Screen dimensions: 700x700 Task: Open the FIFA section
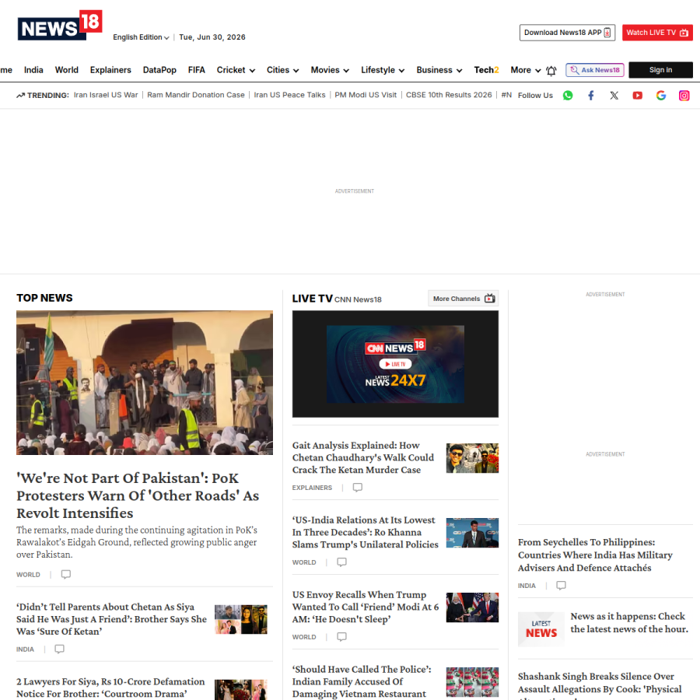point(197,70)
